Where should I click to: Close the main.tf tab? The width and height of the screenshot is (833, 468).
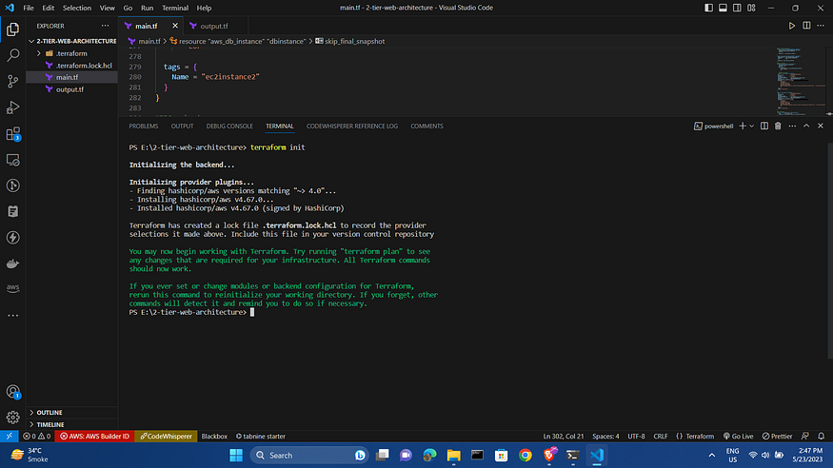(175, 26)
